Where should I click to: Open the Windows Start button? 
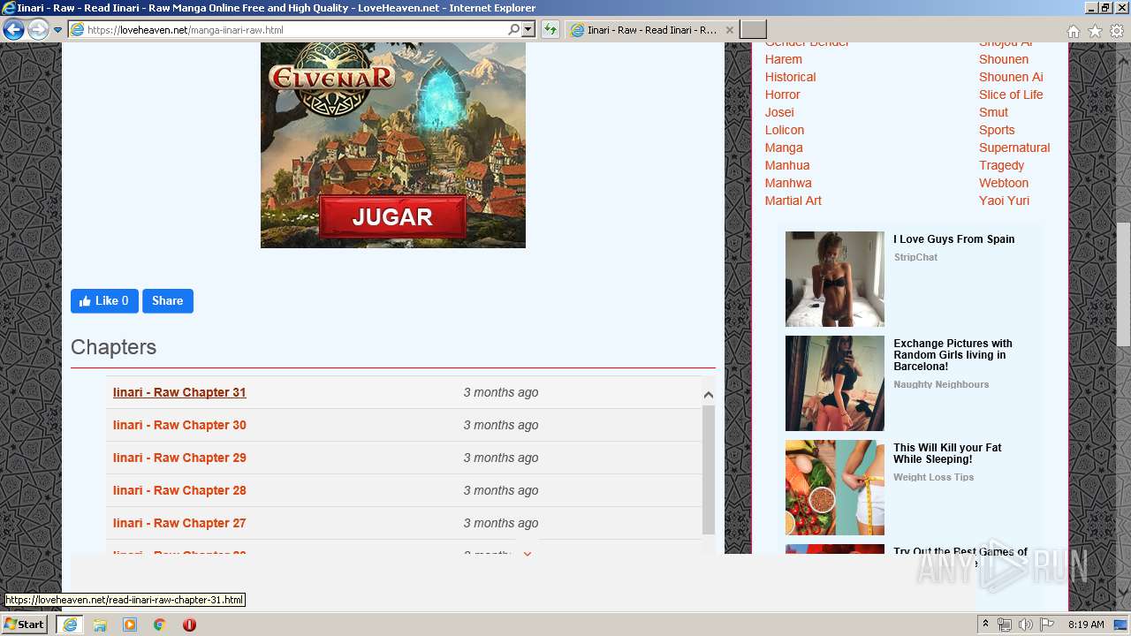[x=24, y=625]
